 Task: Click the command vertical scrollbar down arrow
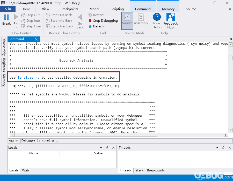(x=230, y=130)
